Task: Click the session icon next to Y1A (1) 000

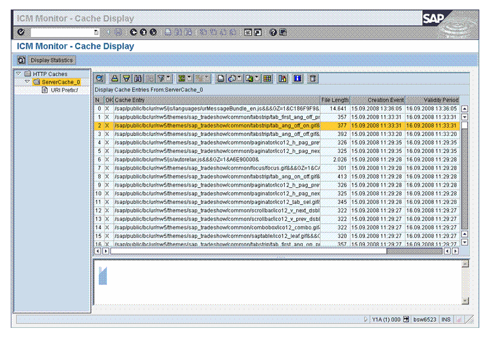Action: 406,320
